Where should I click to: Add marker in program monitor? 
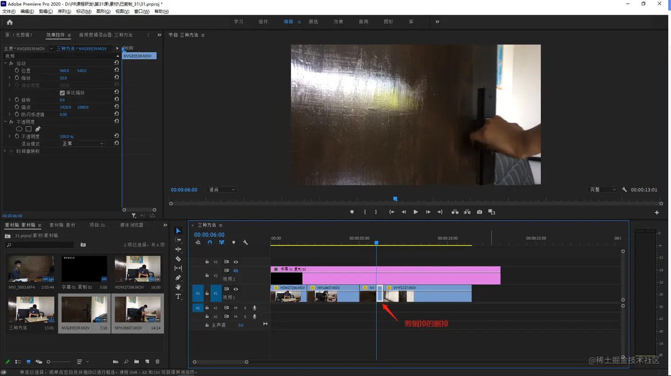click(352, 212)
